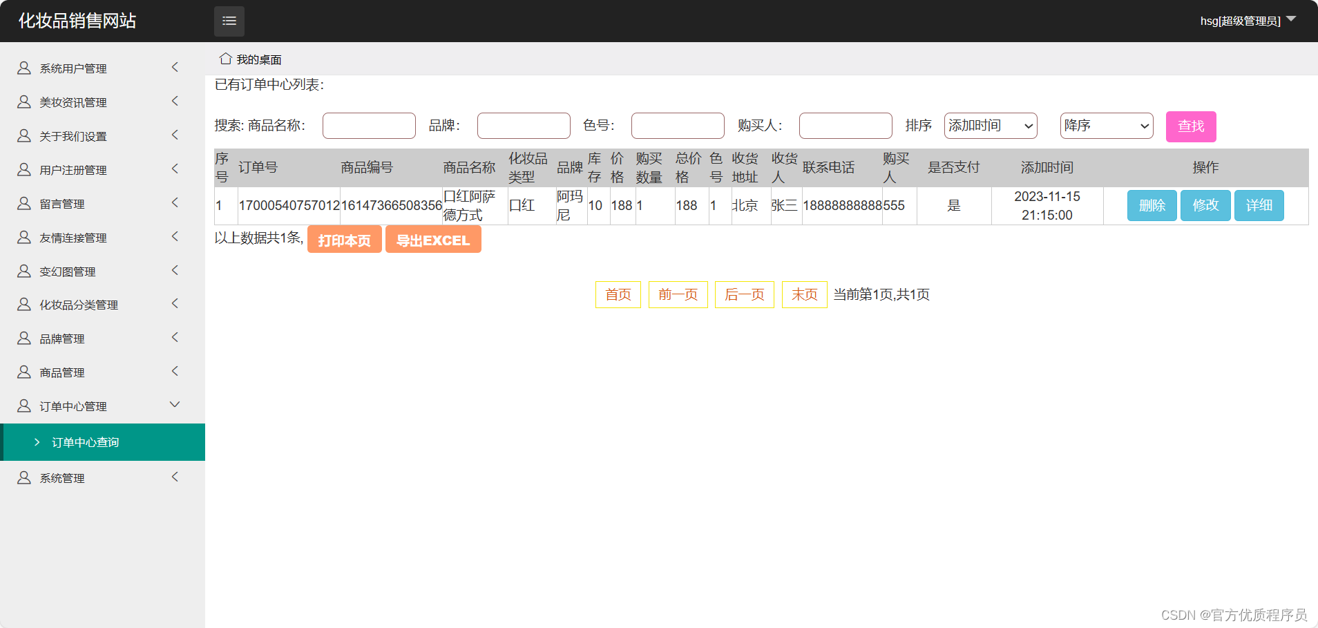Click the order number 1700054075701 cell
The width and height of the screenshot is (1318, 628).
pos(289,205)
